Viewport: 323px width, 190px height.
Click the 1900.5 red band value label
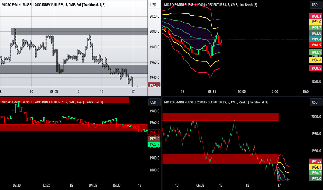coord(316,68)
